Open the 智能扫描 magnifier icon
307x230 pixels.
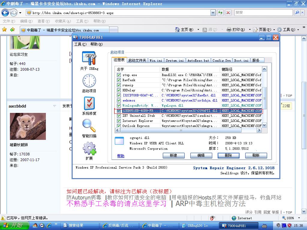(89, 125)
